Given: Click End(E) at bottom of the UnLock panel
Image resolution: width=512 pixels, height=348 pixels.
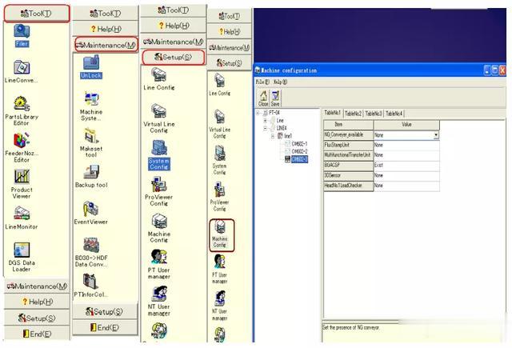Looking at the screenshot, I should pos(105,327).
